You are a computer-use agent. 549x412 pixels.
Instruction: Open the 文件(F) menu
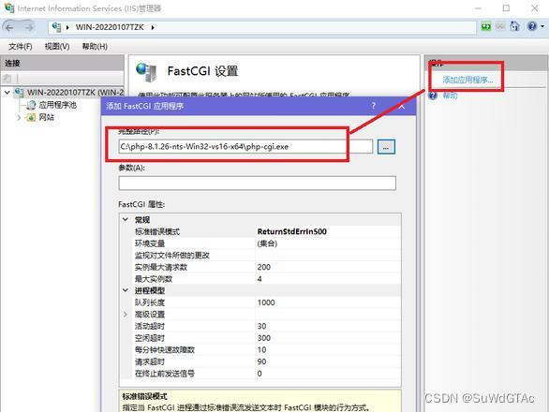(21, 46)
